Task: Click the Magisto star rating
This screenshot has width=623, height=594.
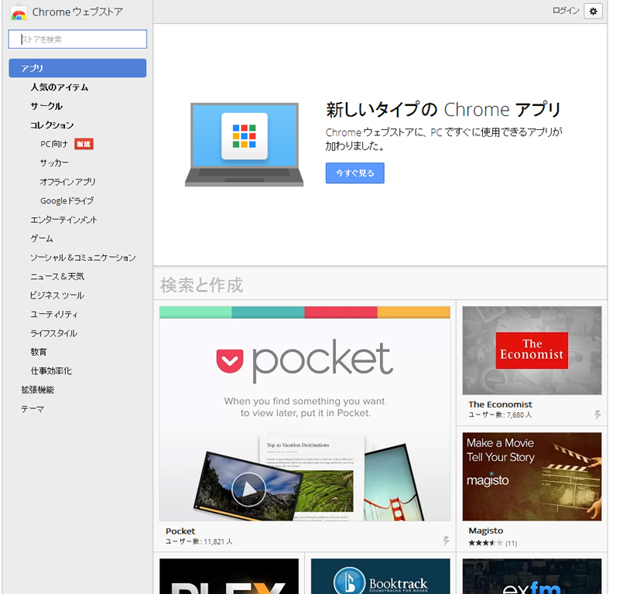Action: pos(485,543)
